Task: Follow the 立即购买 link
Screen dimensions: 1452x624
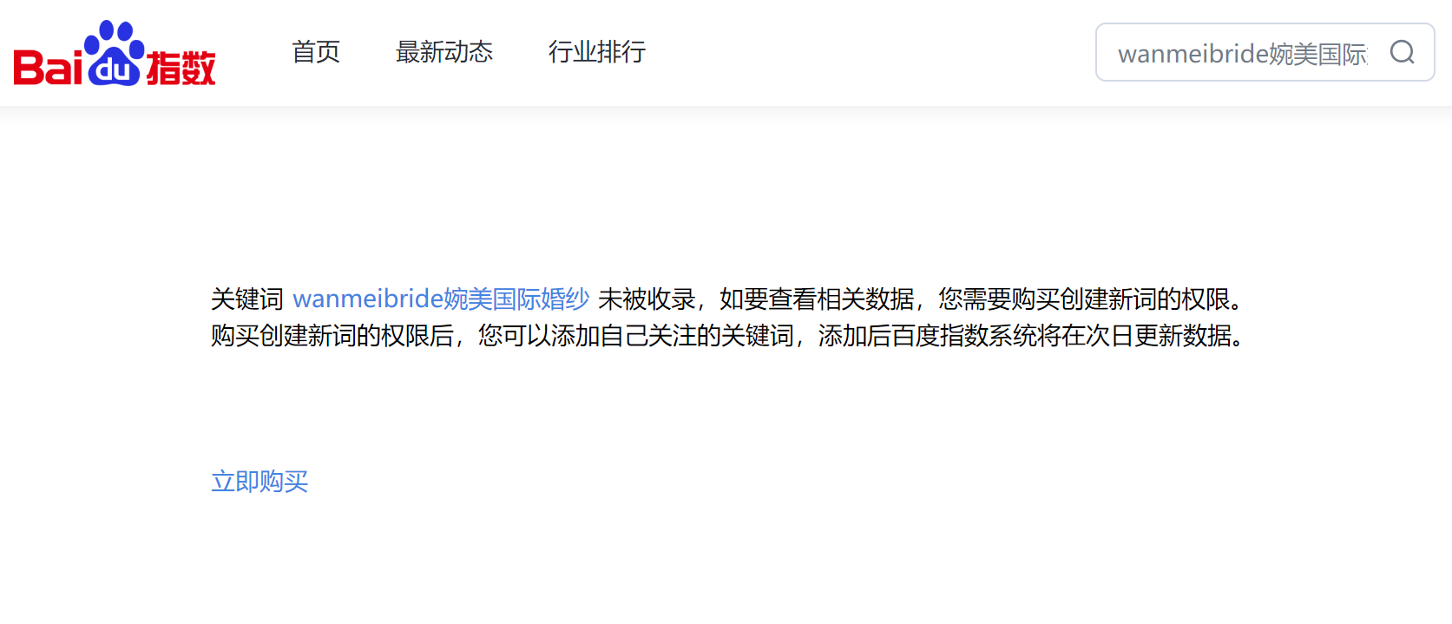Action: [x=260, y=481]
